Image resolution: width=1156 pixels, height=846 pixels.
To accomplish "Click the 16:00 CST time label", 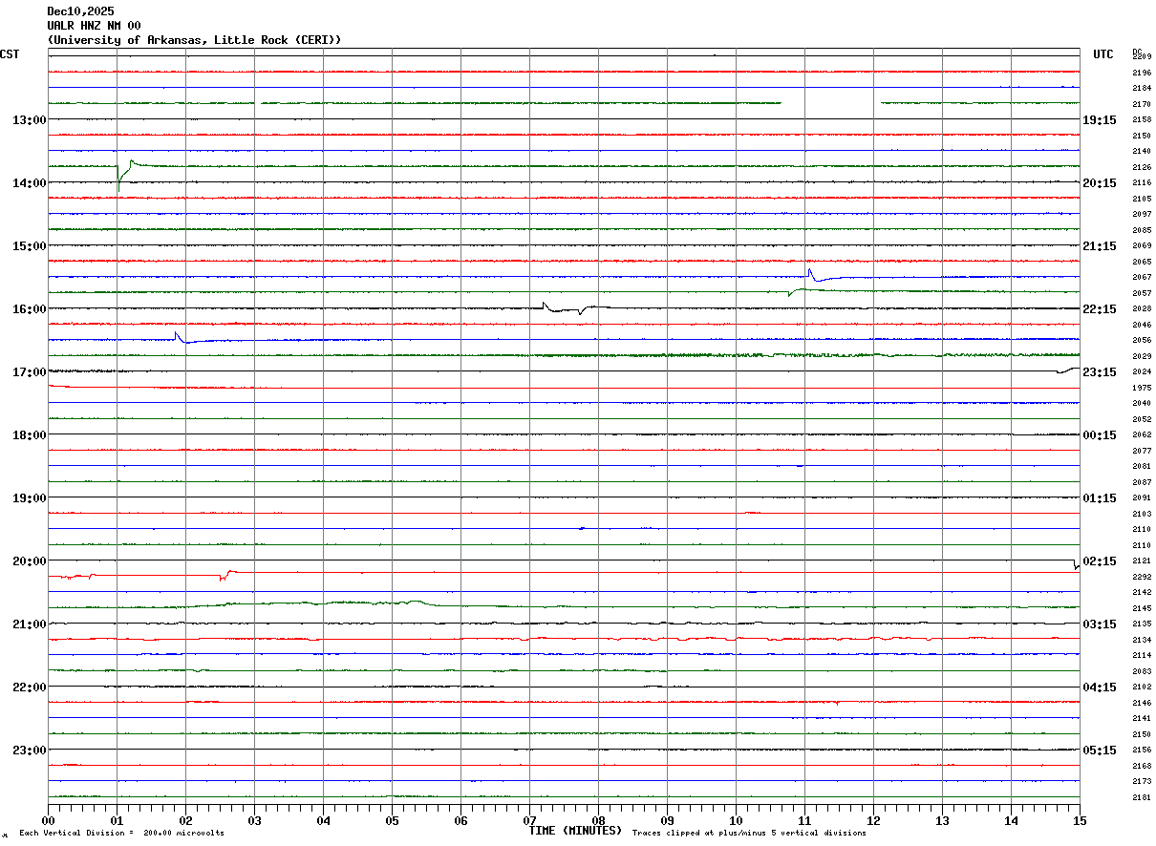I will 29,308.
